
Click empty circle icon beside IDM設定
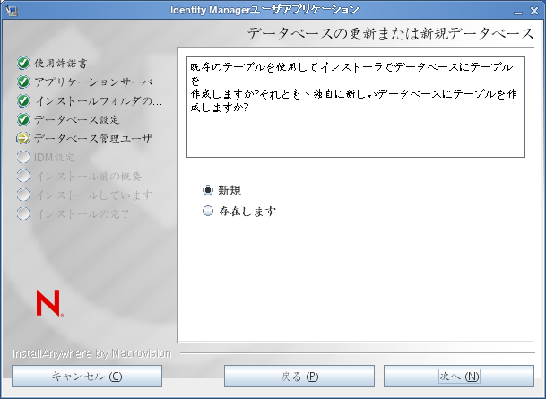pos(23,157)
